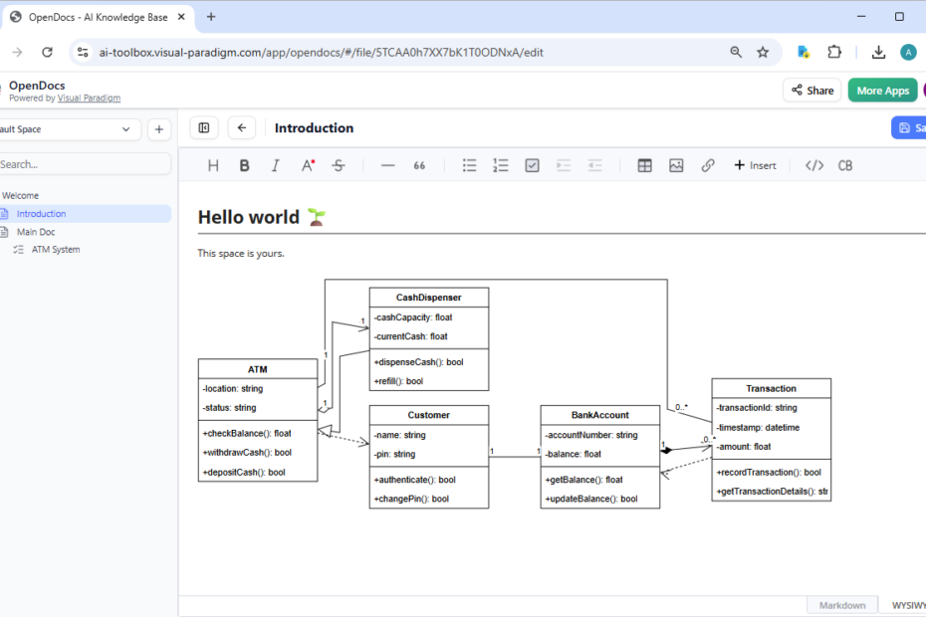Click the Share button
Image resolution: width=926 pixels, height=617 pixels.
[x=811, y=91]
